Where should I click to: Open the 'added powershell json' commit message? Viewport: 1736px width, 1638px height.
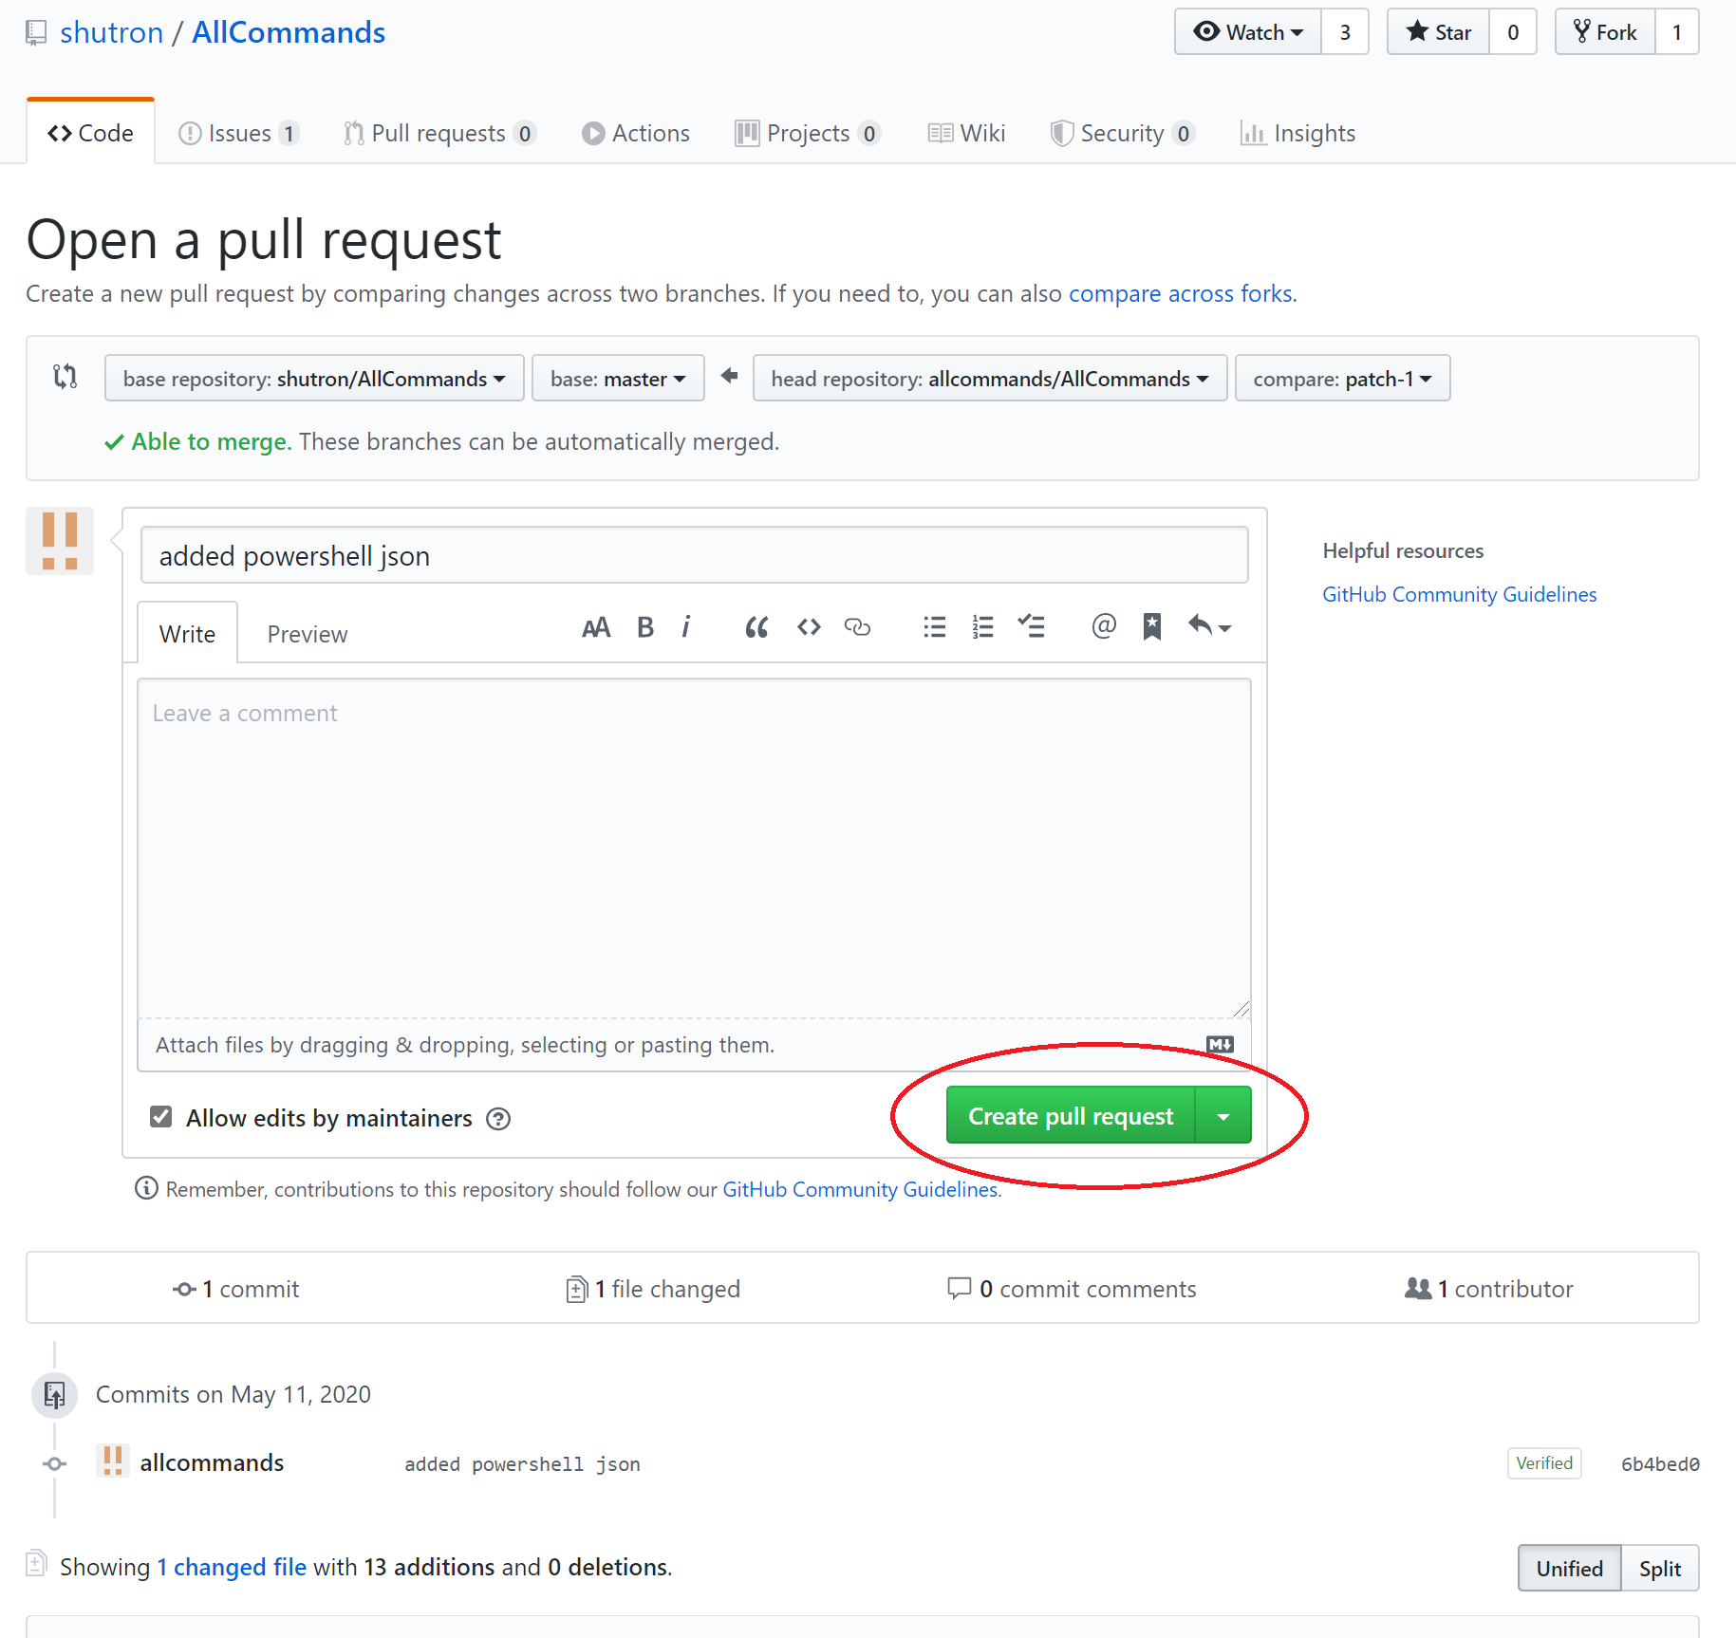[522, 1464]
